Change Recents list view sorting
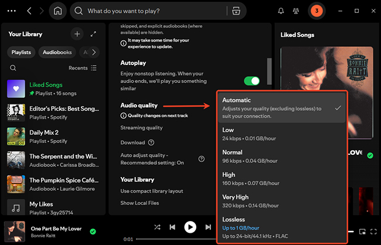Viewport: 381px width, 245px height. click(x=83, y=68)
